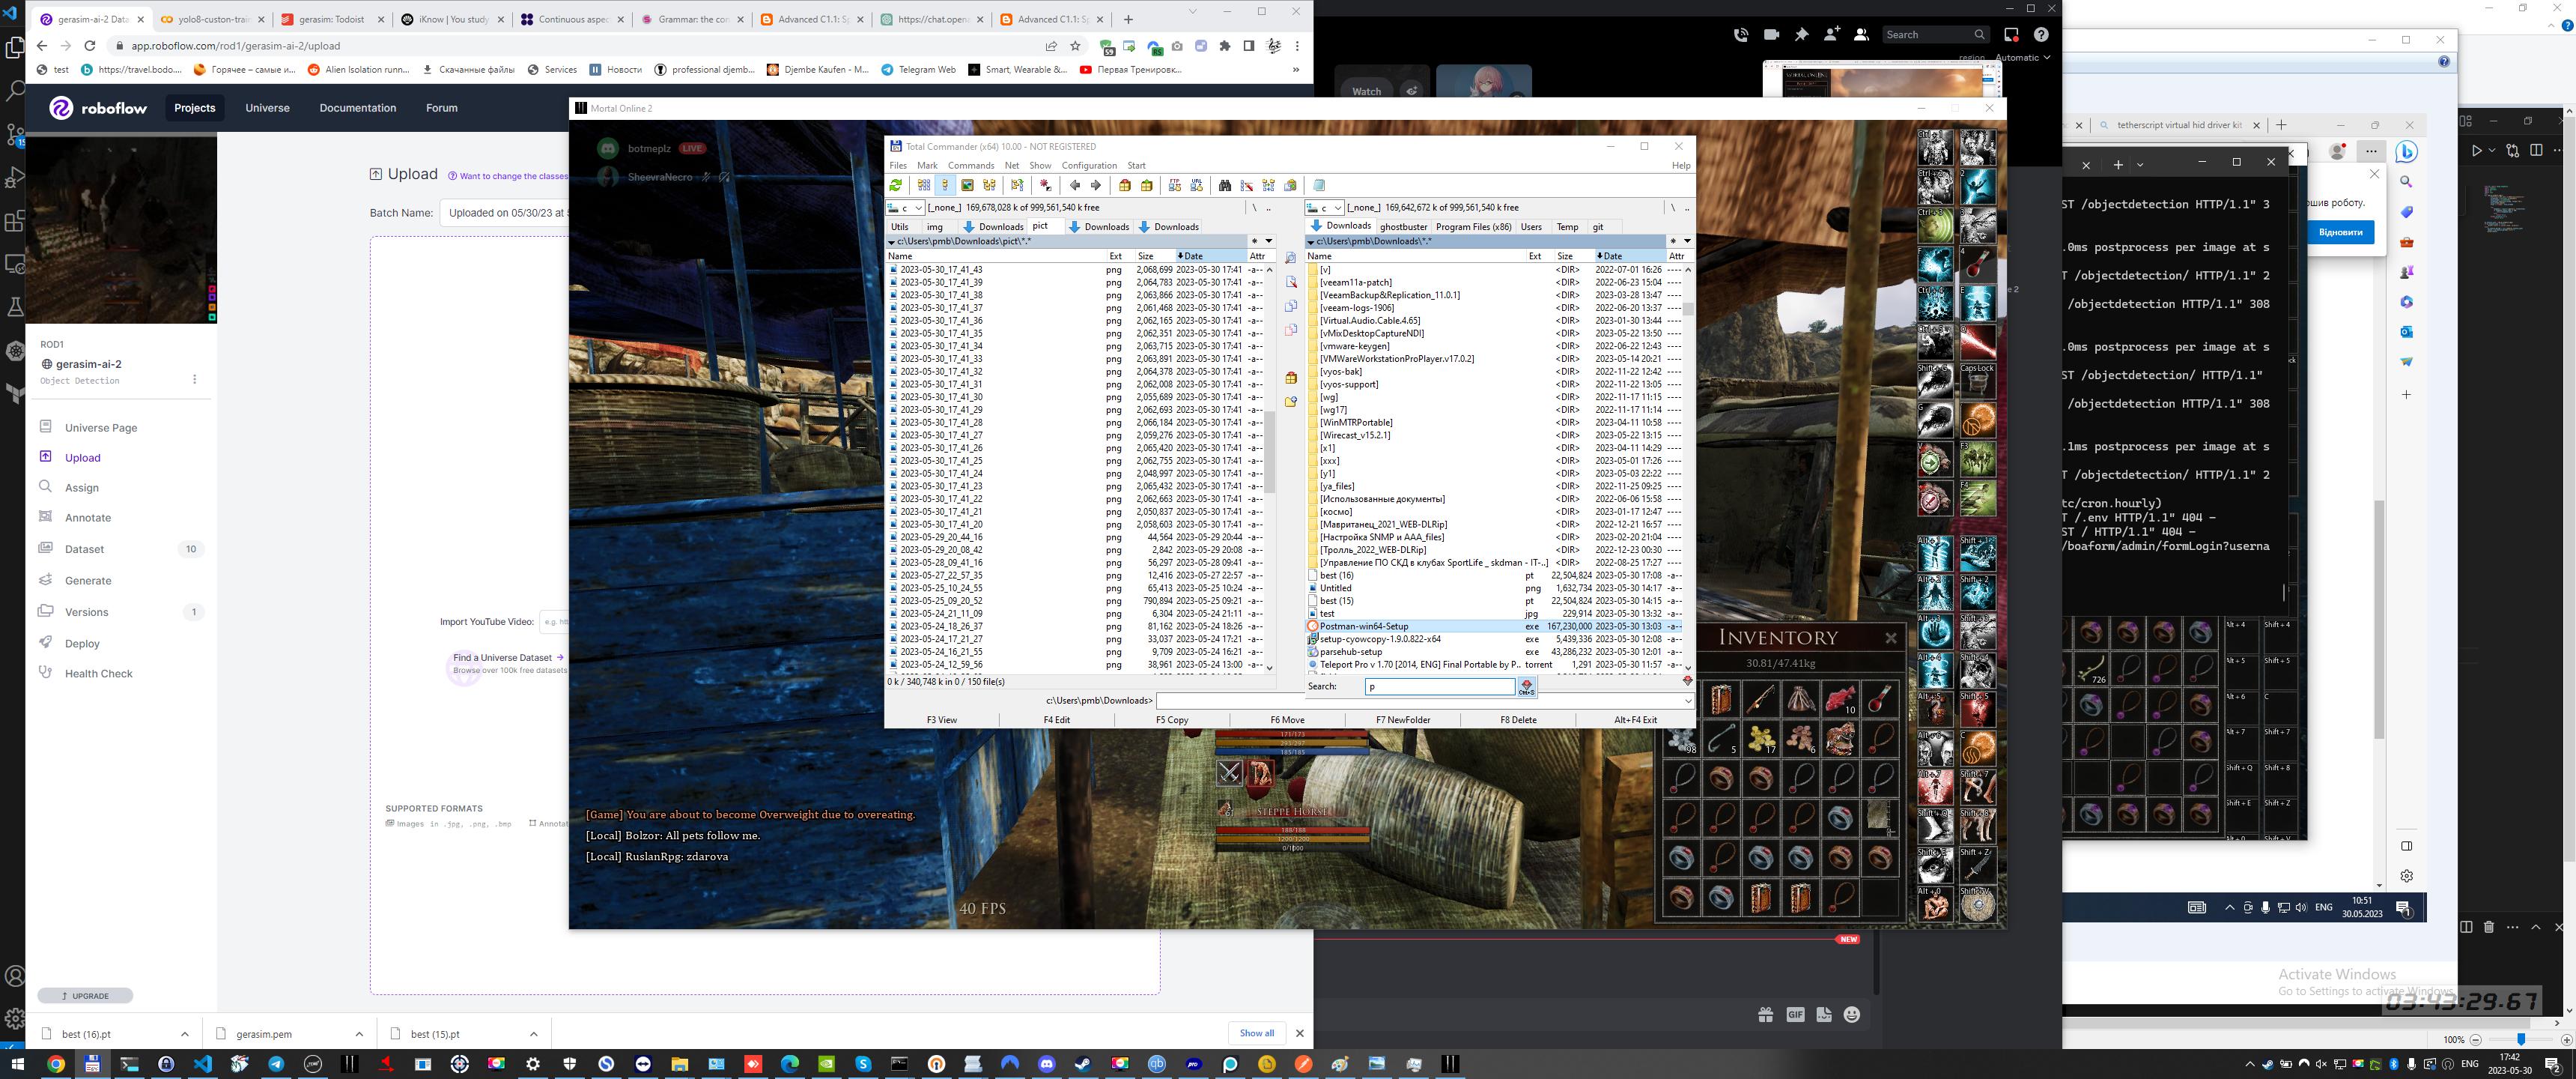The height and width of the screenshot is (1079, 2576).
Task: Open Steam from the Windows taskbar
Action: tap(1083, 1064)
